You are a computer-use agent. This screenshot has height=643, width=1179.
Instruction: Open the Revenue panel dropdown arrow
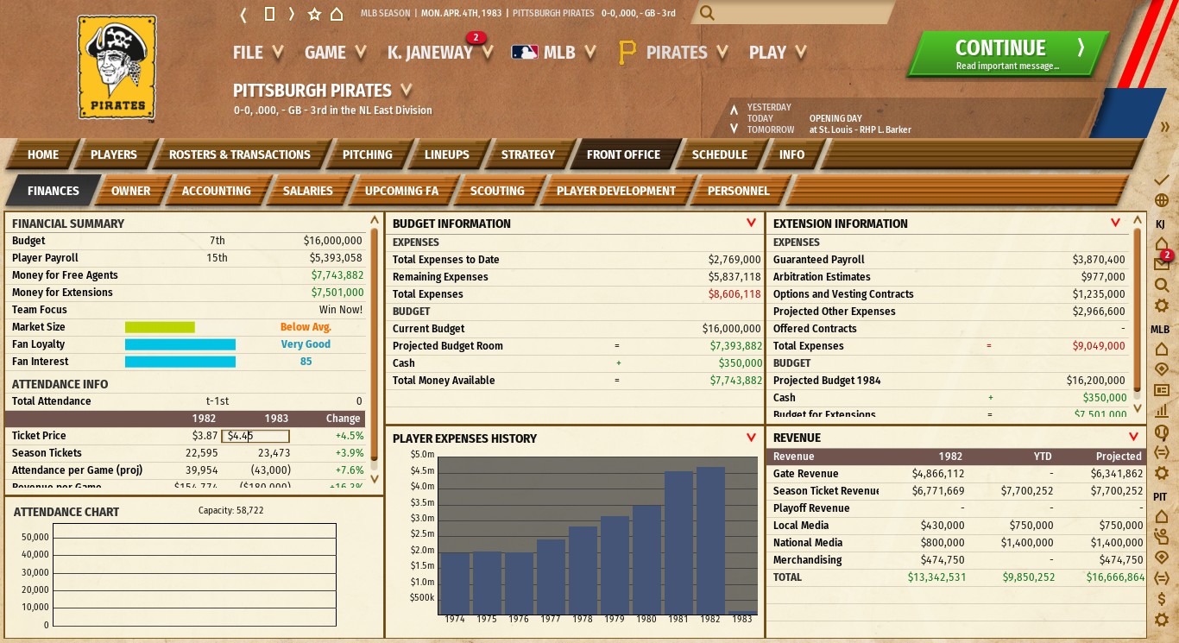pos(1133,438)
